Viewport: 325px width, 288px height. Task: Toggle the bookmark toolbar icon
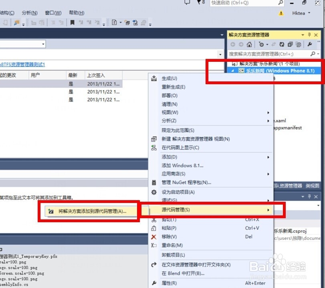pos(73,22)
